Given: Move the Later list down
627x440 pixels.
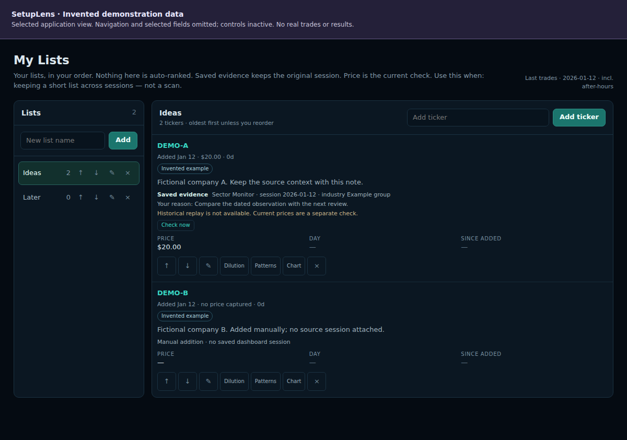Looking at the screenshot, I should 96,198.
